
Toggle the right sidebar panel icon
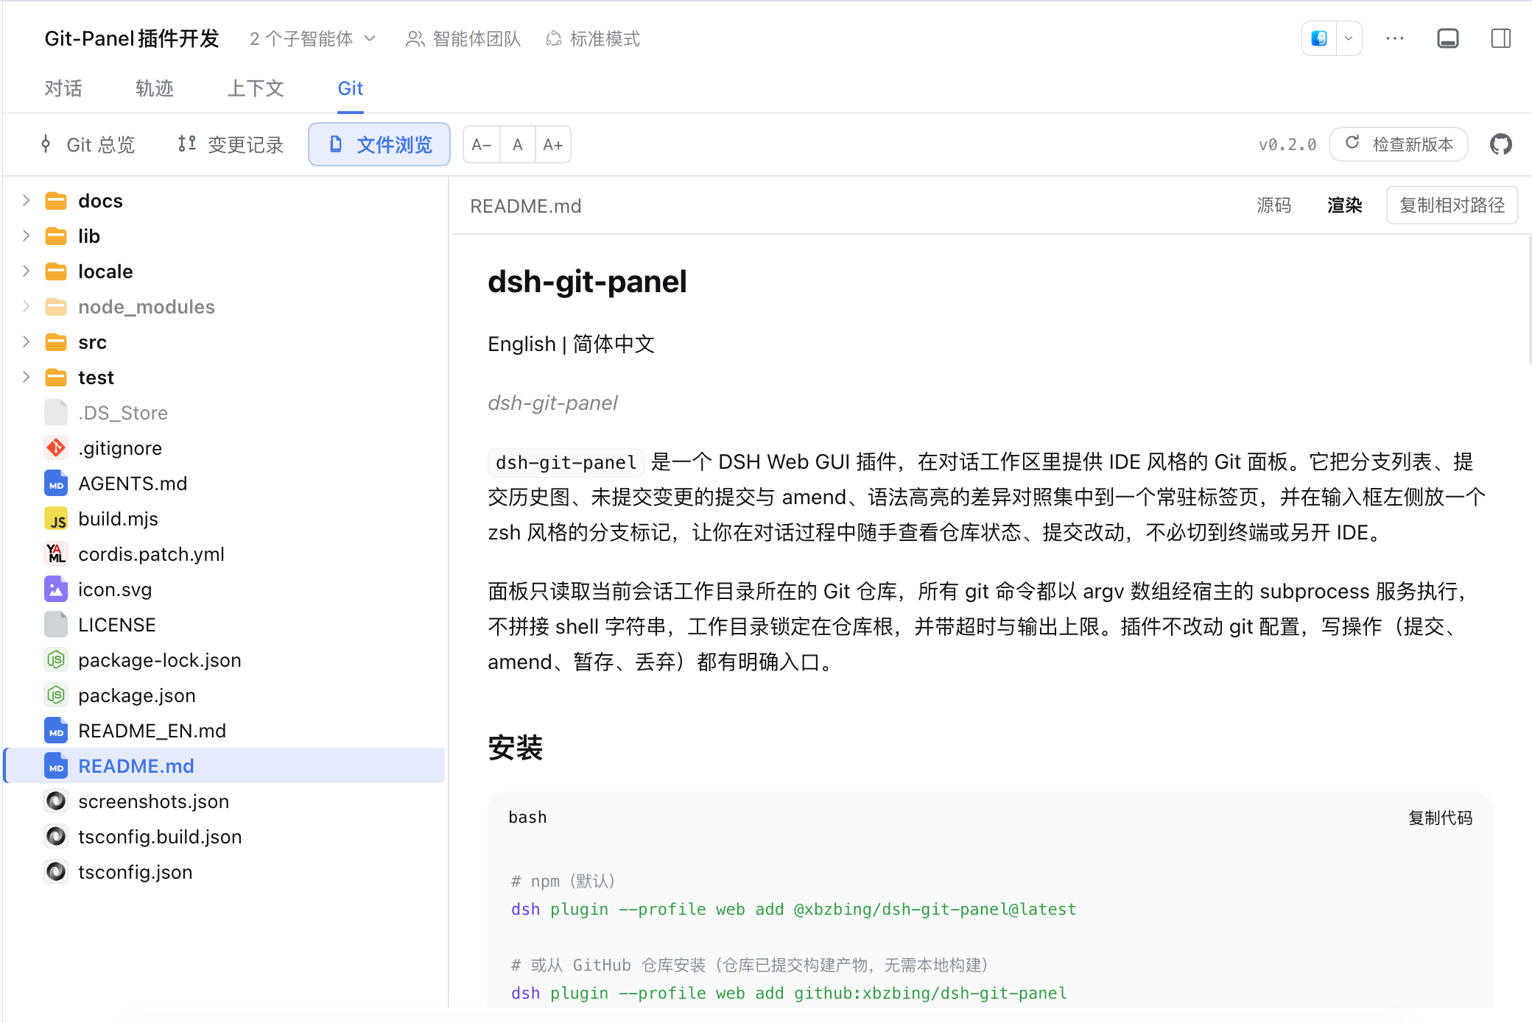tap(1500, 38)
